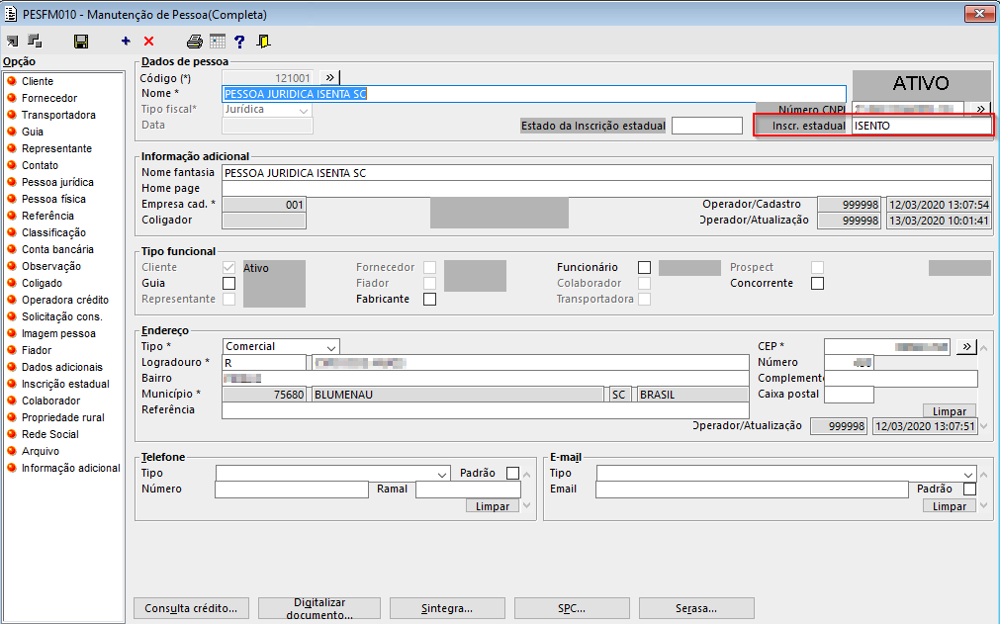Click the Prospect checkbox

[x=818, y=267]
